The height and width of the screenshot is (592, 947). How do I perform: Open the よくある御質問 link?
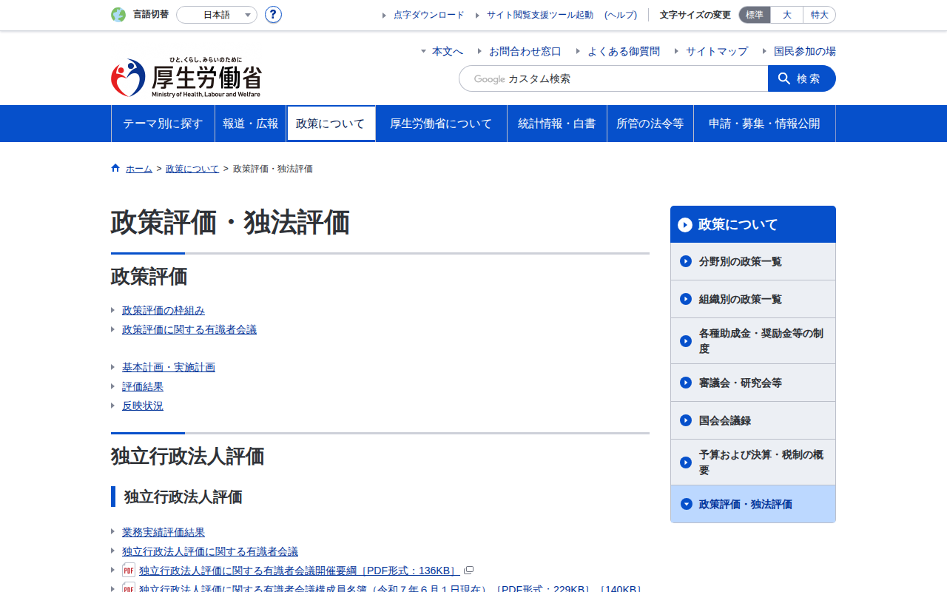624,51
